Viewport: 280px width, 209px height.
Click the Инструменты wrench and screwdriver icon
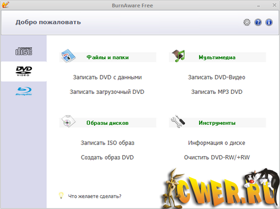178,121
